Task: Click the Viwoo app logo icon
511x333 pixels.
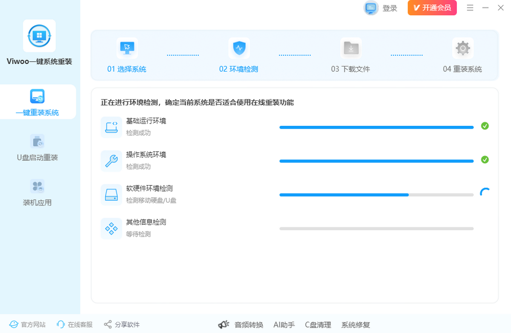Action: [39, 36]
